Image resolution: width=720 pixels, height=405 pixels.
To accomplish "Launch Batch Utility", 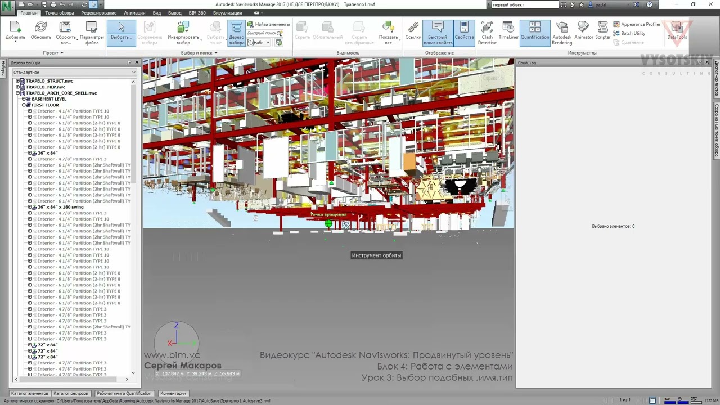I will click(629, 33).
